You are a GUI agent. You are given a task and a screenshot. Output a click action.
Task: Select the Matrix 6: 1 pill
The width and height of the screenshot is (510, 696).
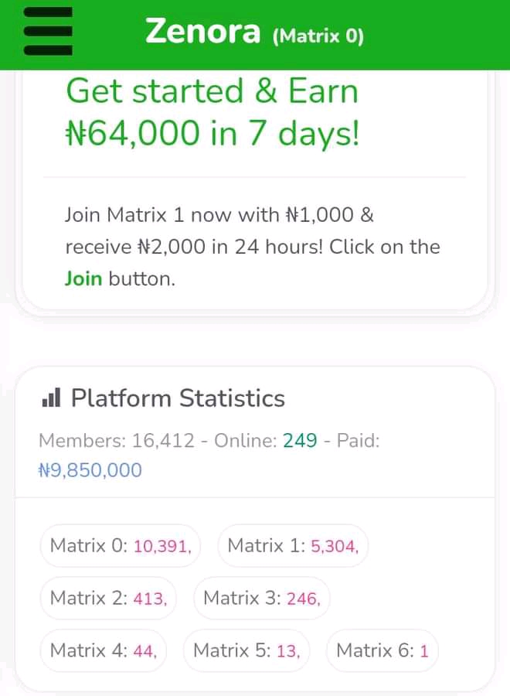(x=382, y=650)
